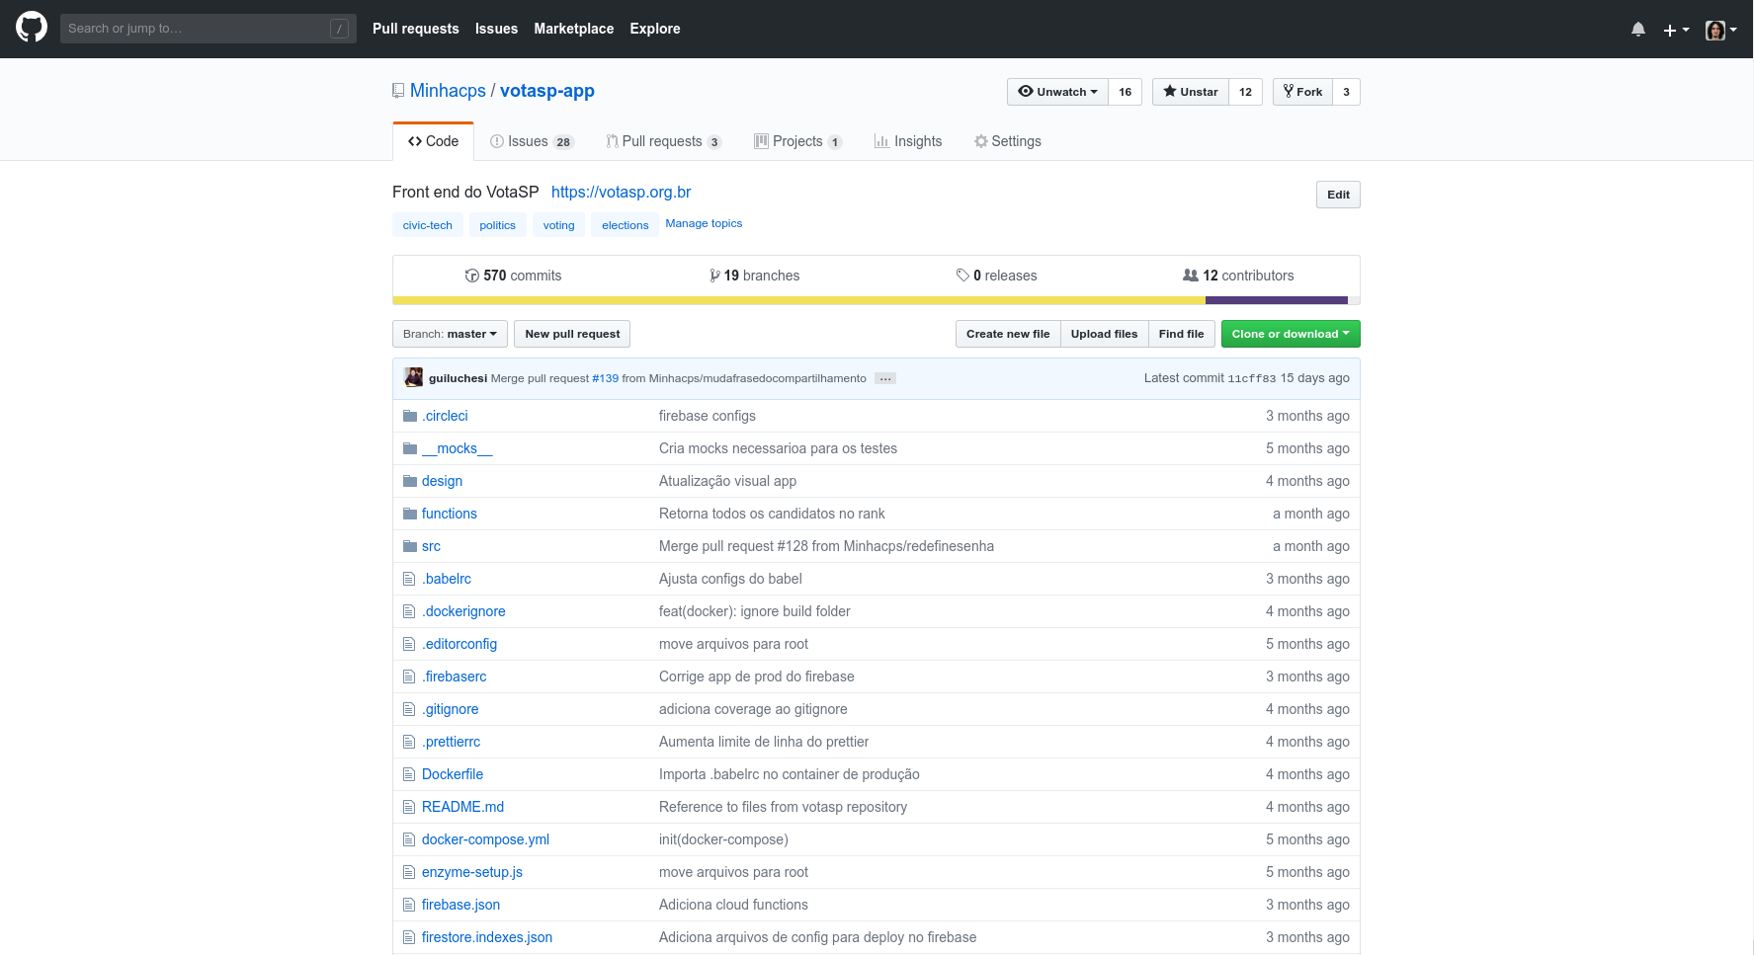Toggle Unwatch for this repository
The width and height of the screenshot is (1754, 955).
(1057, 92)
